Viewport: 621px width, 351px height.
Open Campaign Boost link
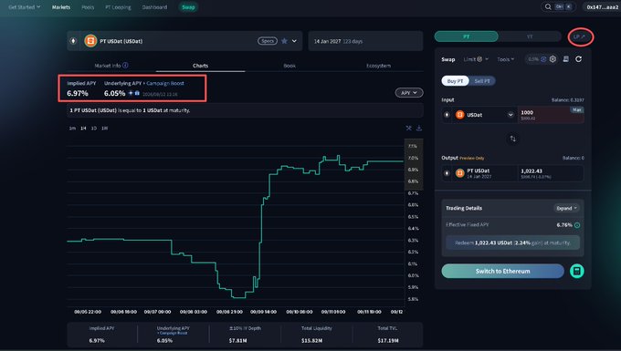click(x=165, y=83)
